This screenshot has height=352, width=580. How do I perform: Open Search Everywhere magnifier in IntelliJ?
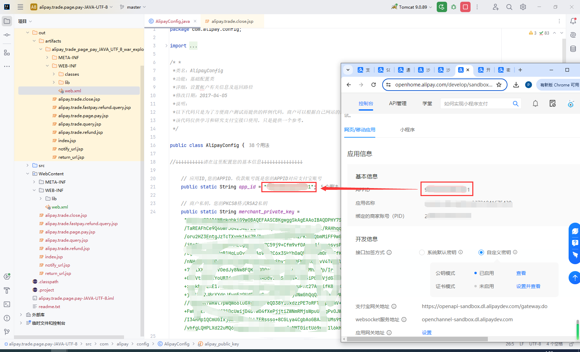509,7
